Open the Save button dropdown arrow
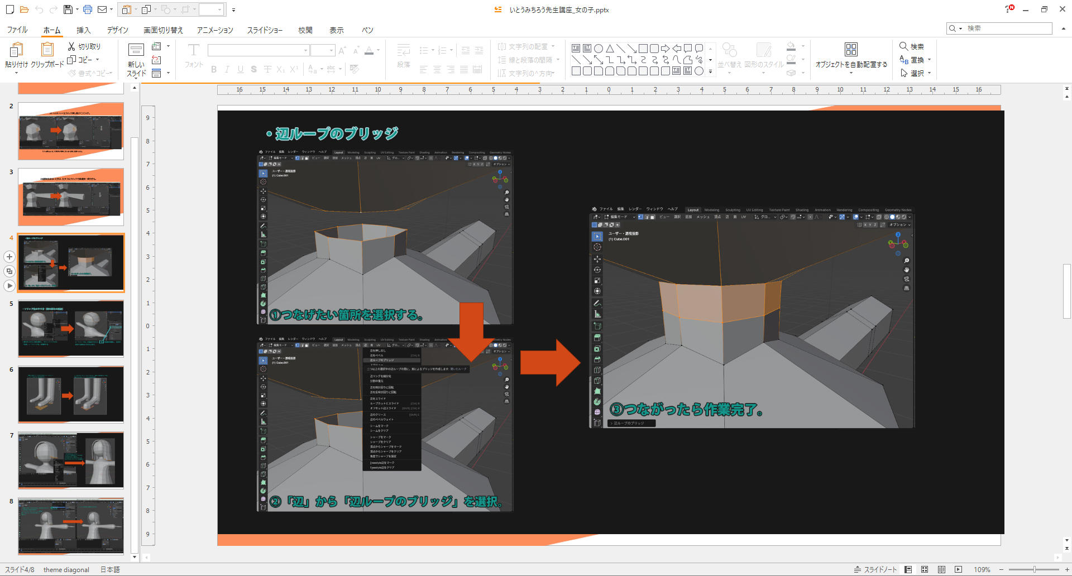This screenshot has height=576, width=1072. click(x=77, y=9)
